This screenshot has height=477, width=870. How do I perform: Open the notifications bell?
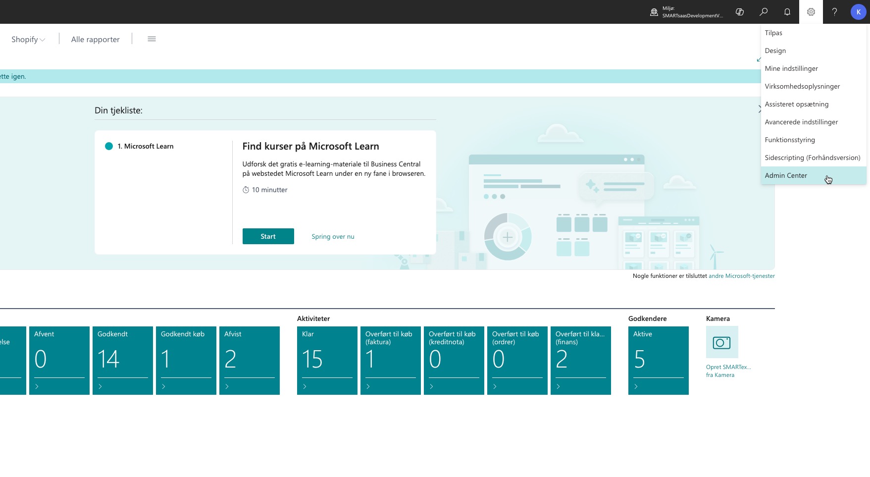pos(787,12)
